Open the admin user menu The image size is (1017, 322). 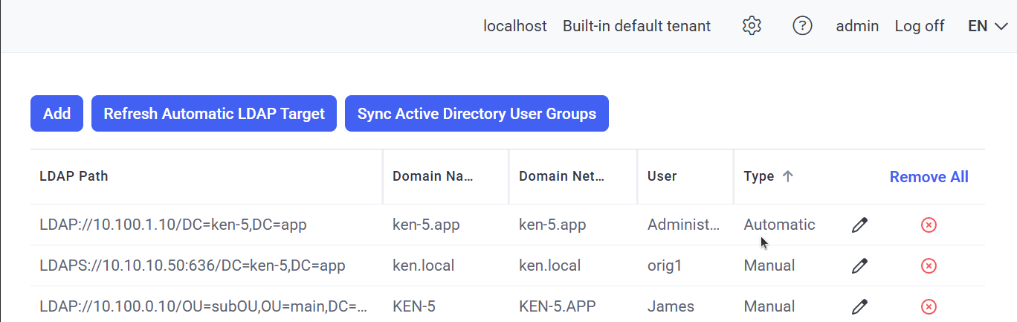[857, 26]
